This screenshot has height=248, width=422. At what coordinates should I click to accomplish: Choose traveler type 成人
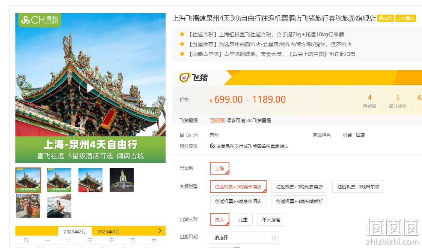[220, 220]
